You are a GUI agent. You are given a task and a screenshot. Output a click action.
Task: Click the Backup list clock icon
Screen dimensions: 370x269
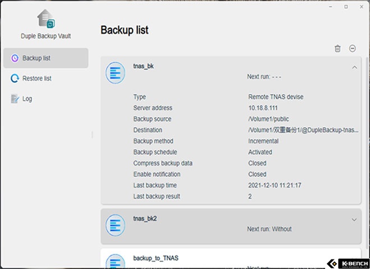[x=15, y=58]
